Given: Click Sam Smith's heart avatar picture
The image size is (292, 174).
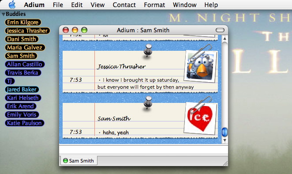Looking at the screenshot, I should 200,118.
